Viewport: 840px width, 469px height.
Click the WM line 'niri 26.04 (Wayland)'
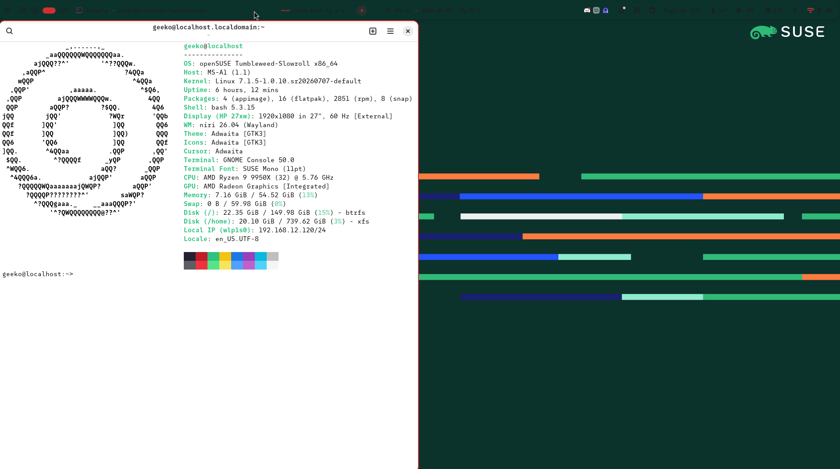click(231, 125)
